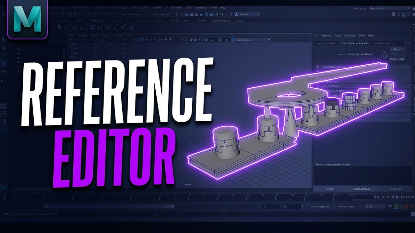This screenshot has height=233, width=415.
Task: Open the Attributes menu in Attribute Editor
Action: (x=350, y=36)
